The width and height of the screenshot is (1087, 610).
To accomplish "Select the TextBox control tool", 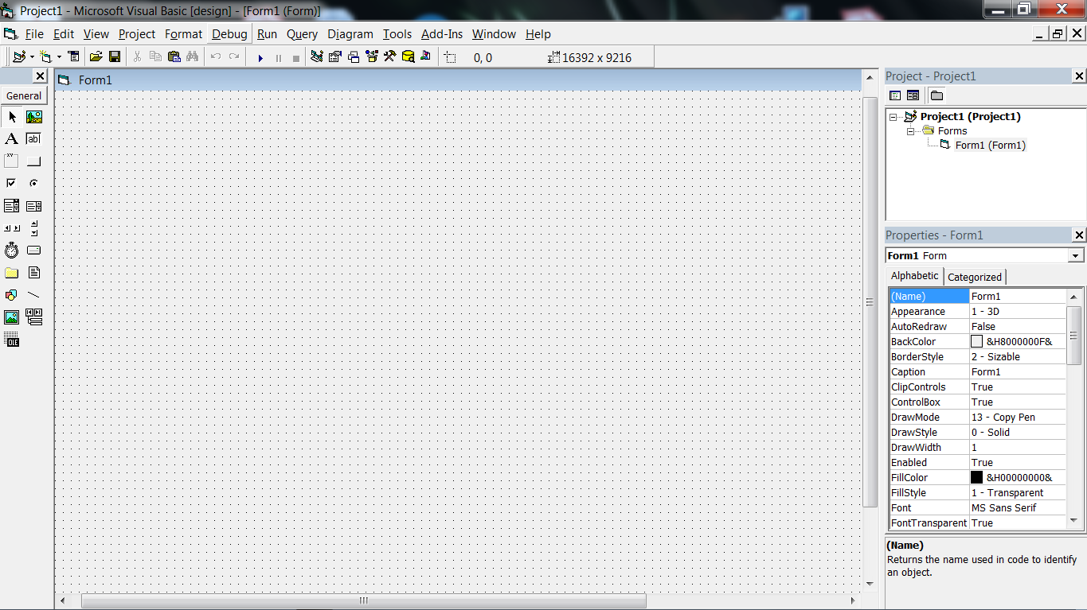I will point(33,138).
